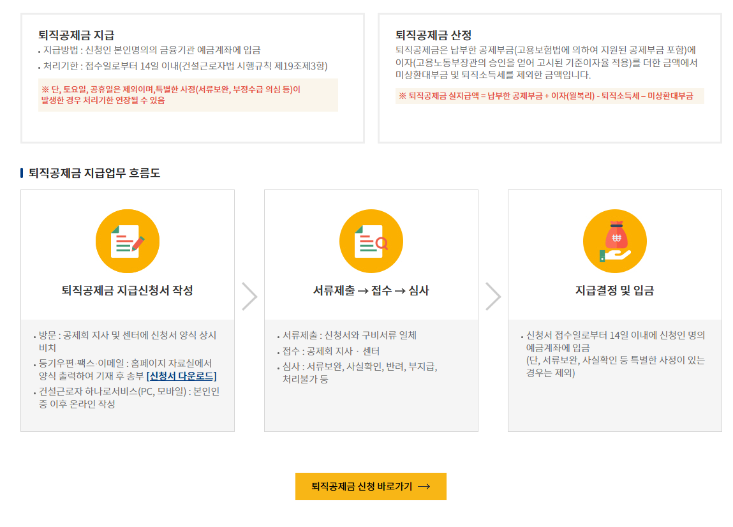Click the arrow icon inside the yellow button

[424, 486]
